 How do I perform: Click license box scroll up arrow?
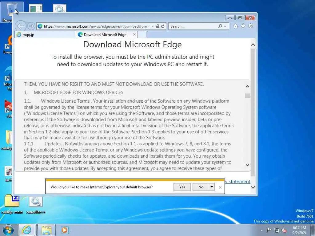coord(248,87)
